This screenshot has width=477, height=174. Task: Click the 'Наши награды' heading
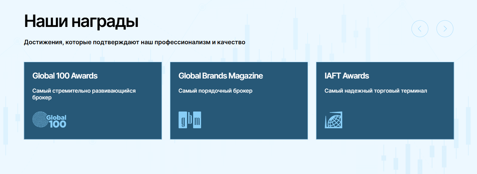[x=81, y=22]
